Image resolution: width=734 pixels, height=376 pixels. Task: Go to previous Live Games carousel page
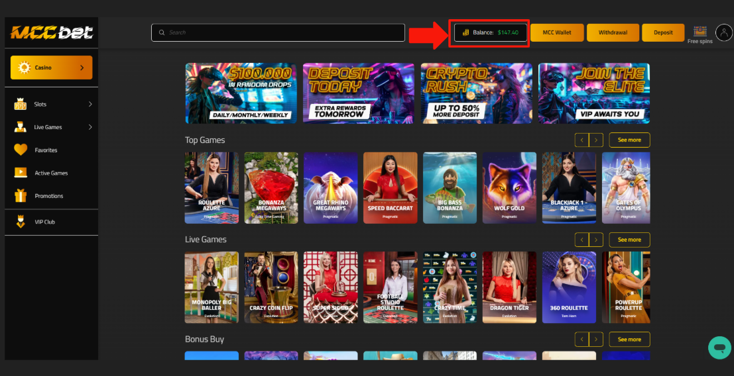point(581,240)
